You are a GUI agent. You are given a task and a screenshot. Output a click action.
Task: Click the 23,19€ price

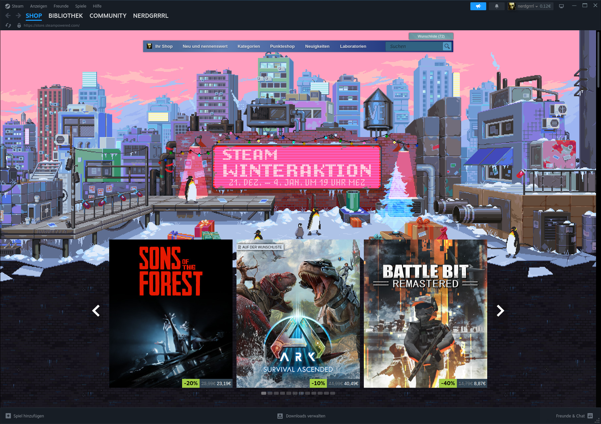tap(224, 383)
